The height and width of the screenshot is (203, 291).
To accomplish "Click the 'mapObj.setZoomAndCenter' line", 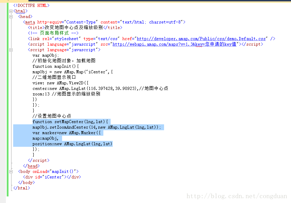I will tap(97, 127).
